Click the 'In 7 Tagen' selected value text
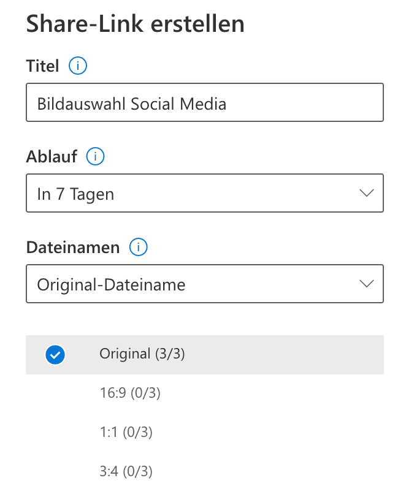Screen dimensions: 406x500 coord(75,194)
